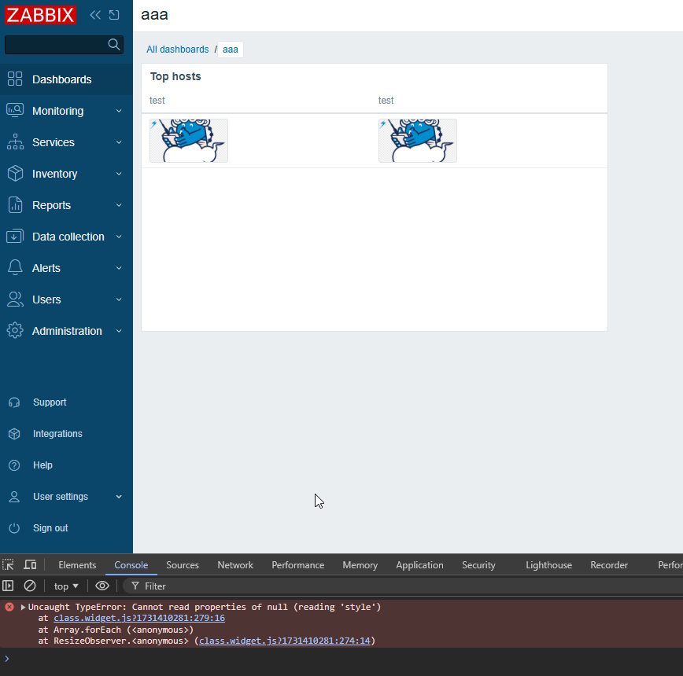Hide the sidebar using the compact icon
The height and width of the screenshot is (676, 683).
click(x=114, y=15)
